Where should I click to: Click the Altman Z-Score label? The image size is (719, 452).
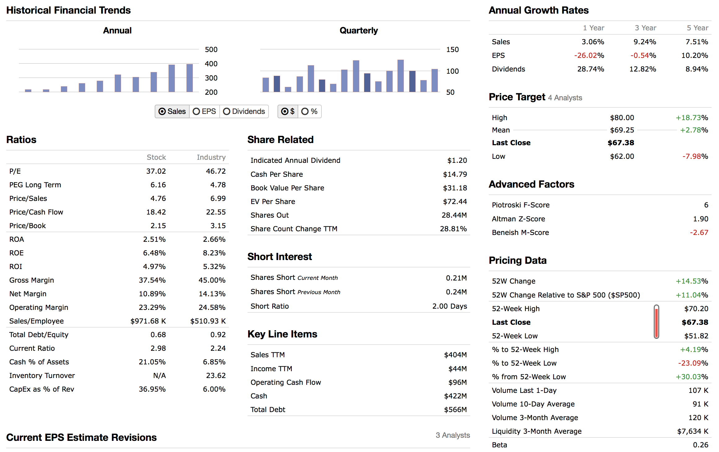point(518,219)
